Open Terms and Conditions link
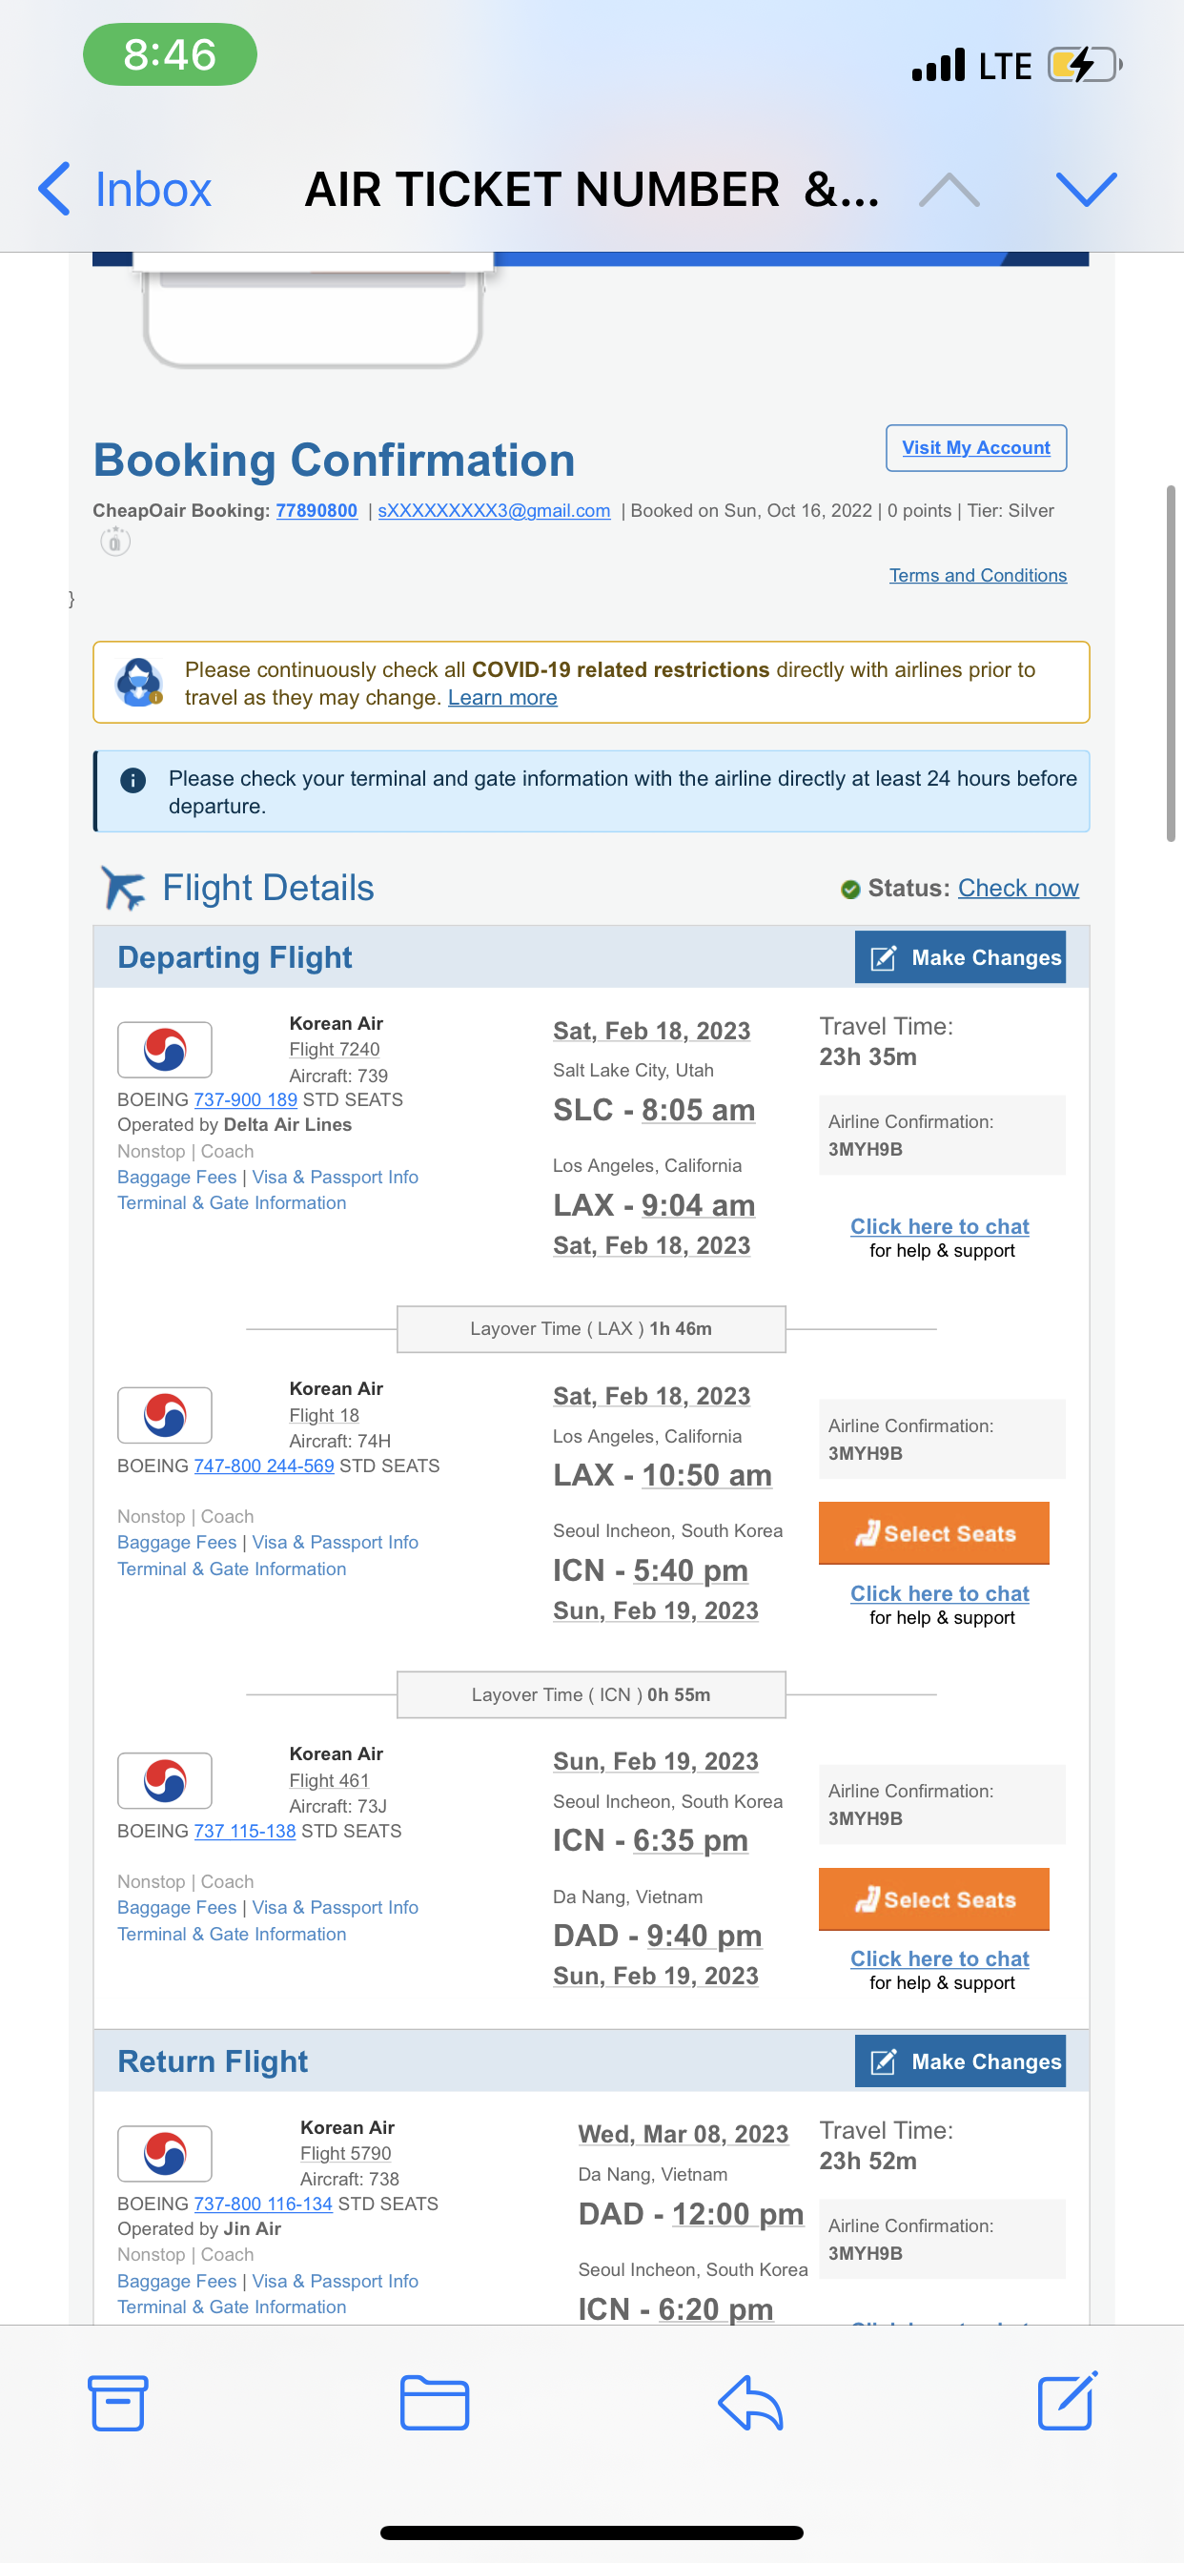Screen dimensions: 1184x2563 (x=977, y=575)
